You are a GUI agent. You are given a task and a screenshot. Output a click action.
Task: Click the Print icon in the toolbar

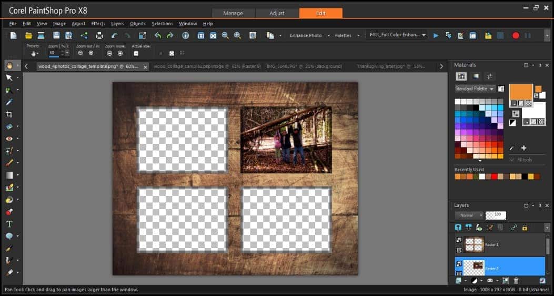[99, 35]
